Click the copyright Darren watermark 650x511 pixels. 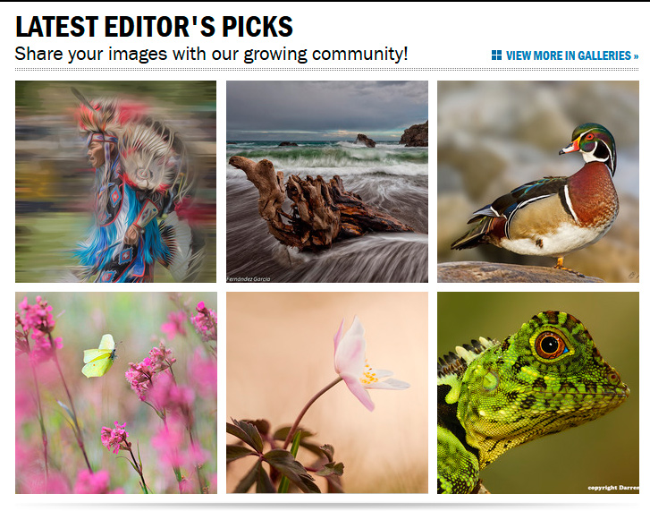613,488
